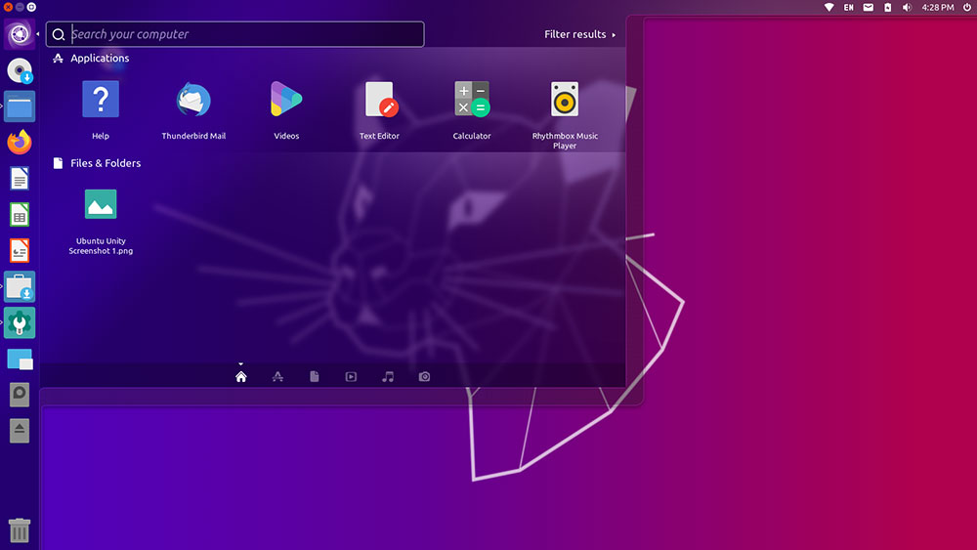The width and height of the screenshot is (977, 550).
Task: Click the Files & Folders category header
Action: 97,163
